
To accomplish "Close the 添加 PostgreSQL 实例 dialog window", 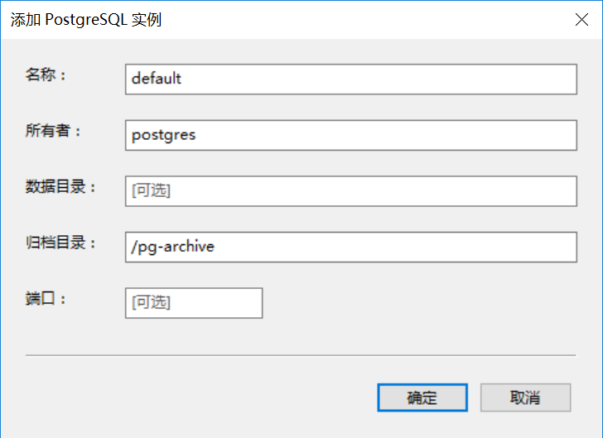I will [581, 19].
